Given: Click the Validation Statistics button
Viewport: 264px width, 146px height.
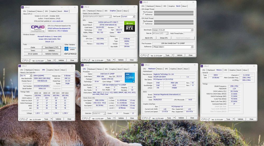Looking at the screenshot, I should pyautogui.click(x=52, y=54).
